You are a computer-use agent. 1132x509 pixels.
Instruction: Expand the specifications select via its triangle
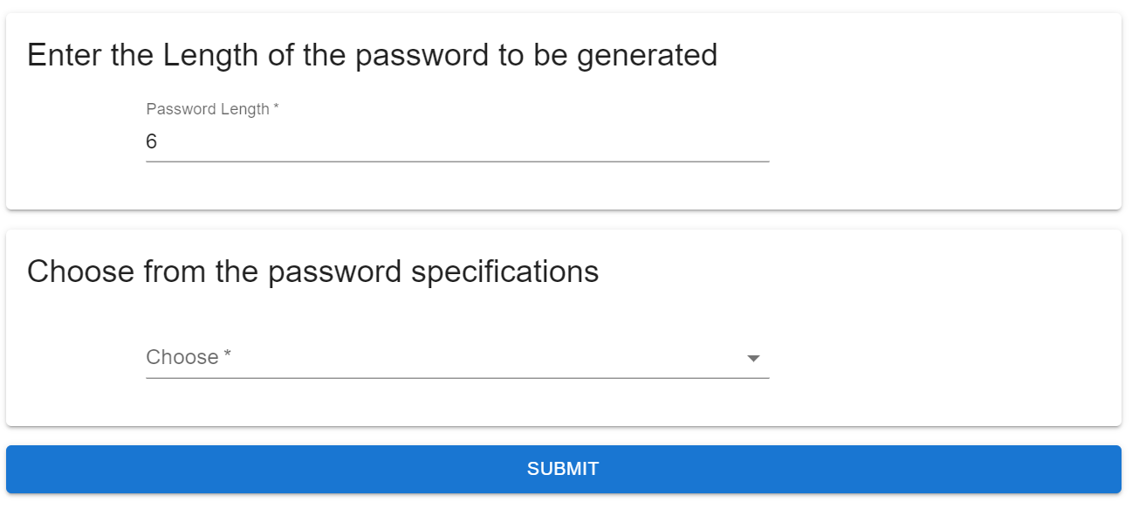pos(753,359)
